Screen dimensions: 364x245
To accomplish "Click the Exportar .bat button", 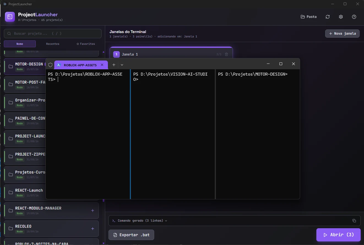I will (x=131, y=235).
